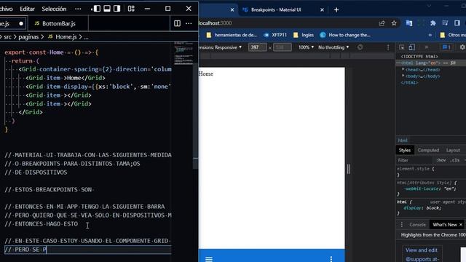Toggle Chrome side panel icon
The width and height of the screenshot is (466, 262).
point(457,23)
